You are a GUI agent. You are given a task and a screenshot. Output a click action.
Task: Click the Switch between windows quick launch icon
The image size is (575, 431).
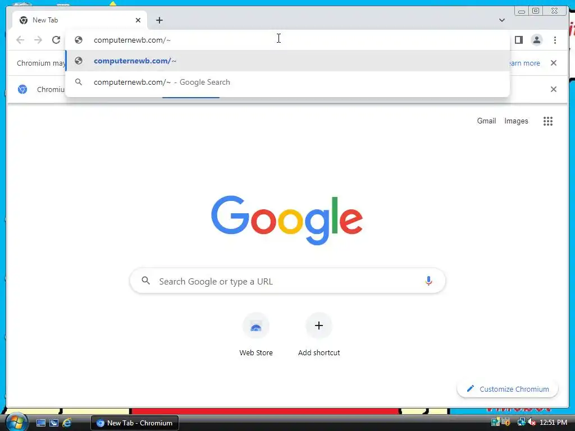tap(53, 423)
